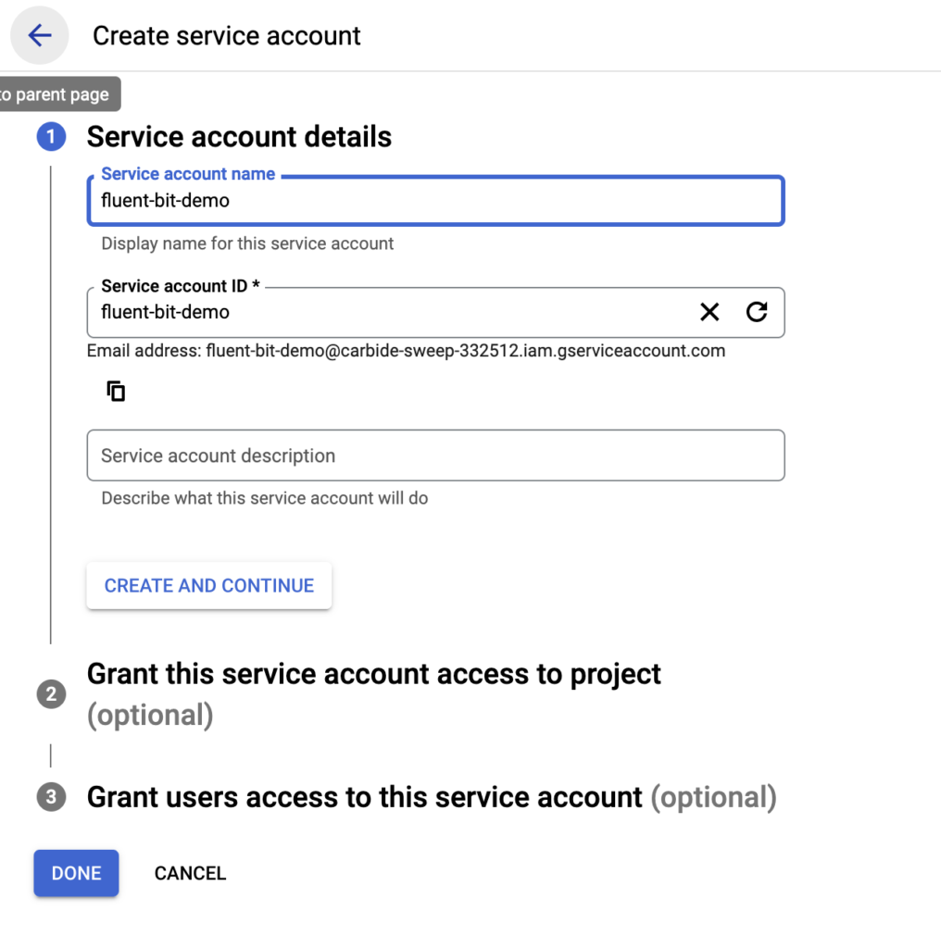Cancel service account creation

coord(190,873)
